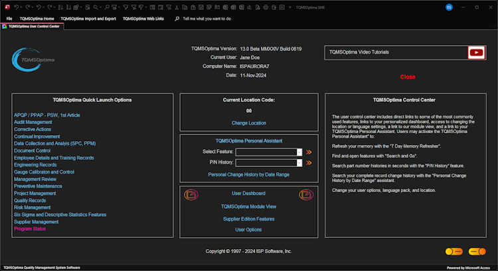Click the Tell me what you want field
The width and height of the screenshot is (498, 271).
tap(207, 19)
